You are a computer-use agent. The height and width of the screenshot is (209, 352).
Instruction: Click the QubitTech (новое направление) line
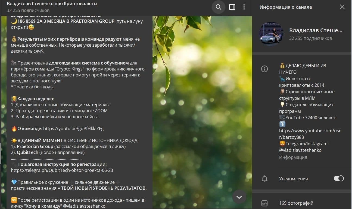tap(51, 152)
